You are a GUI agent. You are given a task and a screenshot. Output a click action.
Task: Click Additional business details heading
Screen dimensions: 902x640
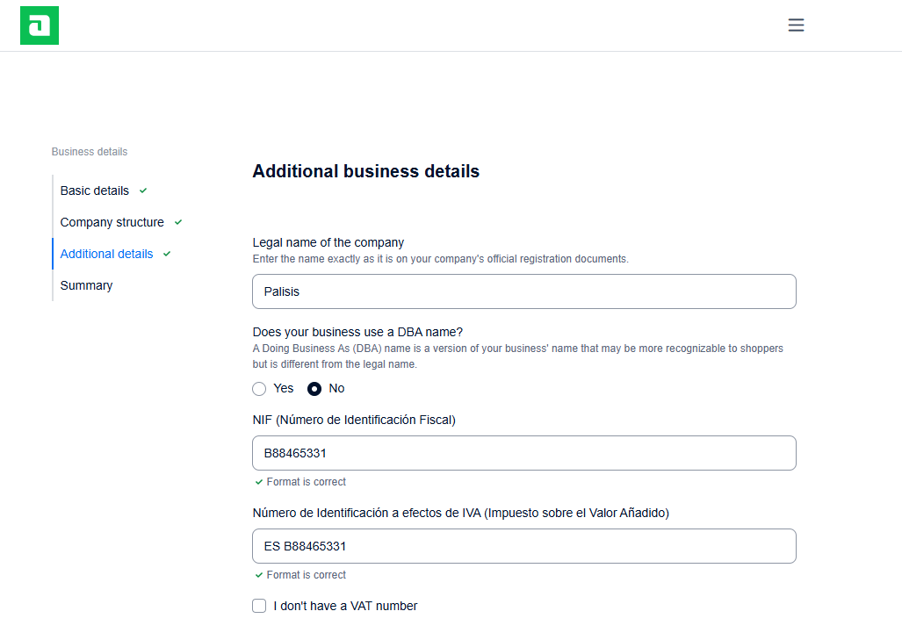click(x=366, y=171)
